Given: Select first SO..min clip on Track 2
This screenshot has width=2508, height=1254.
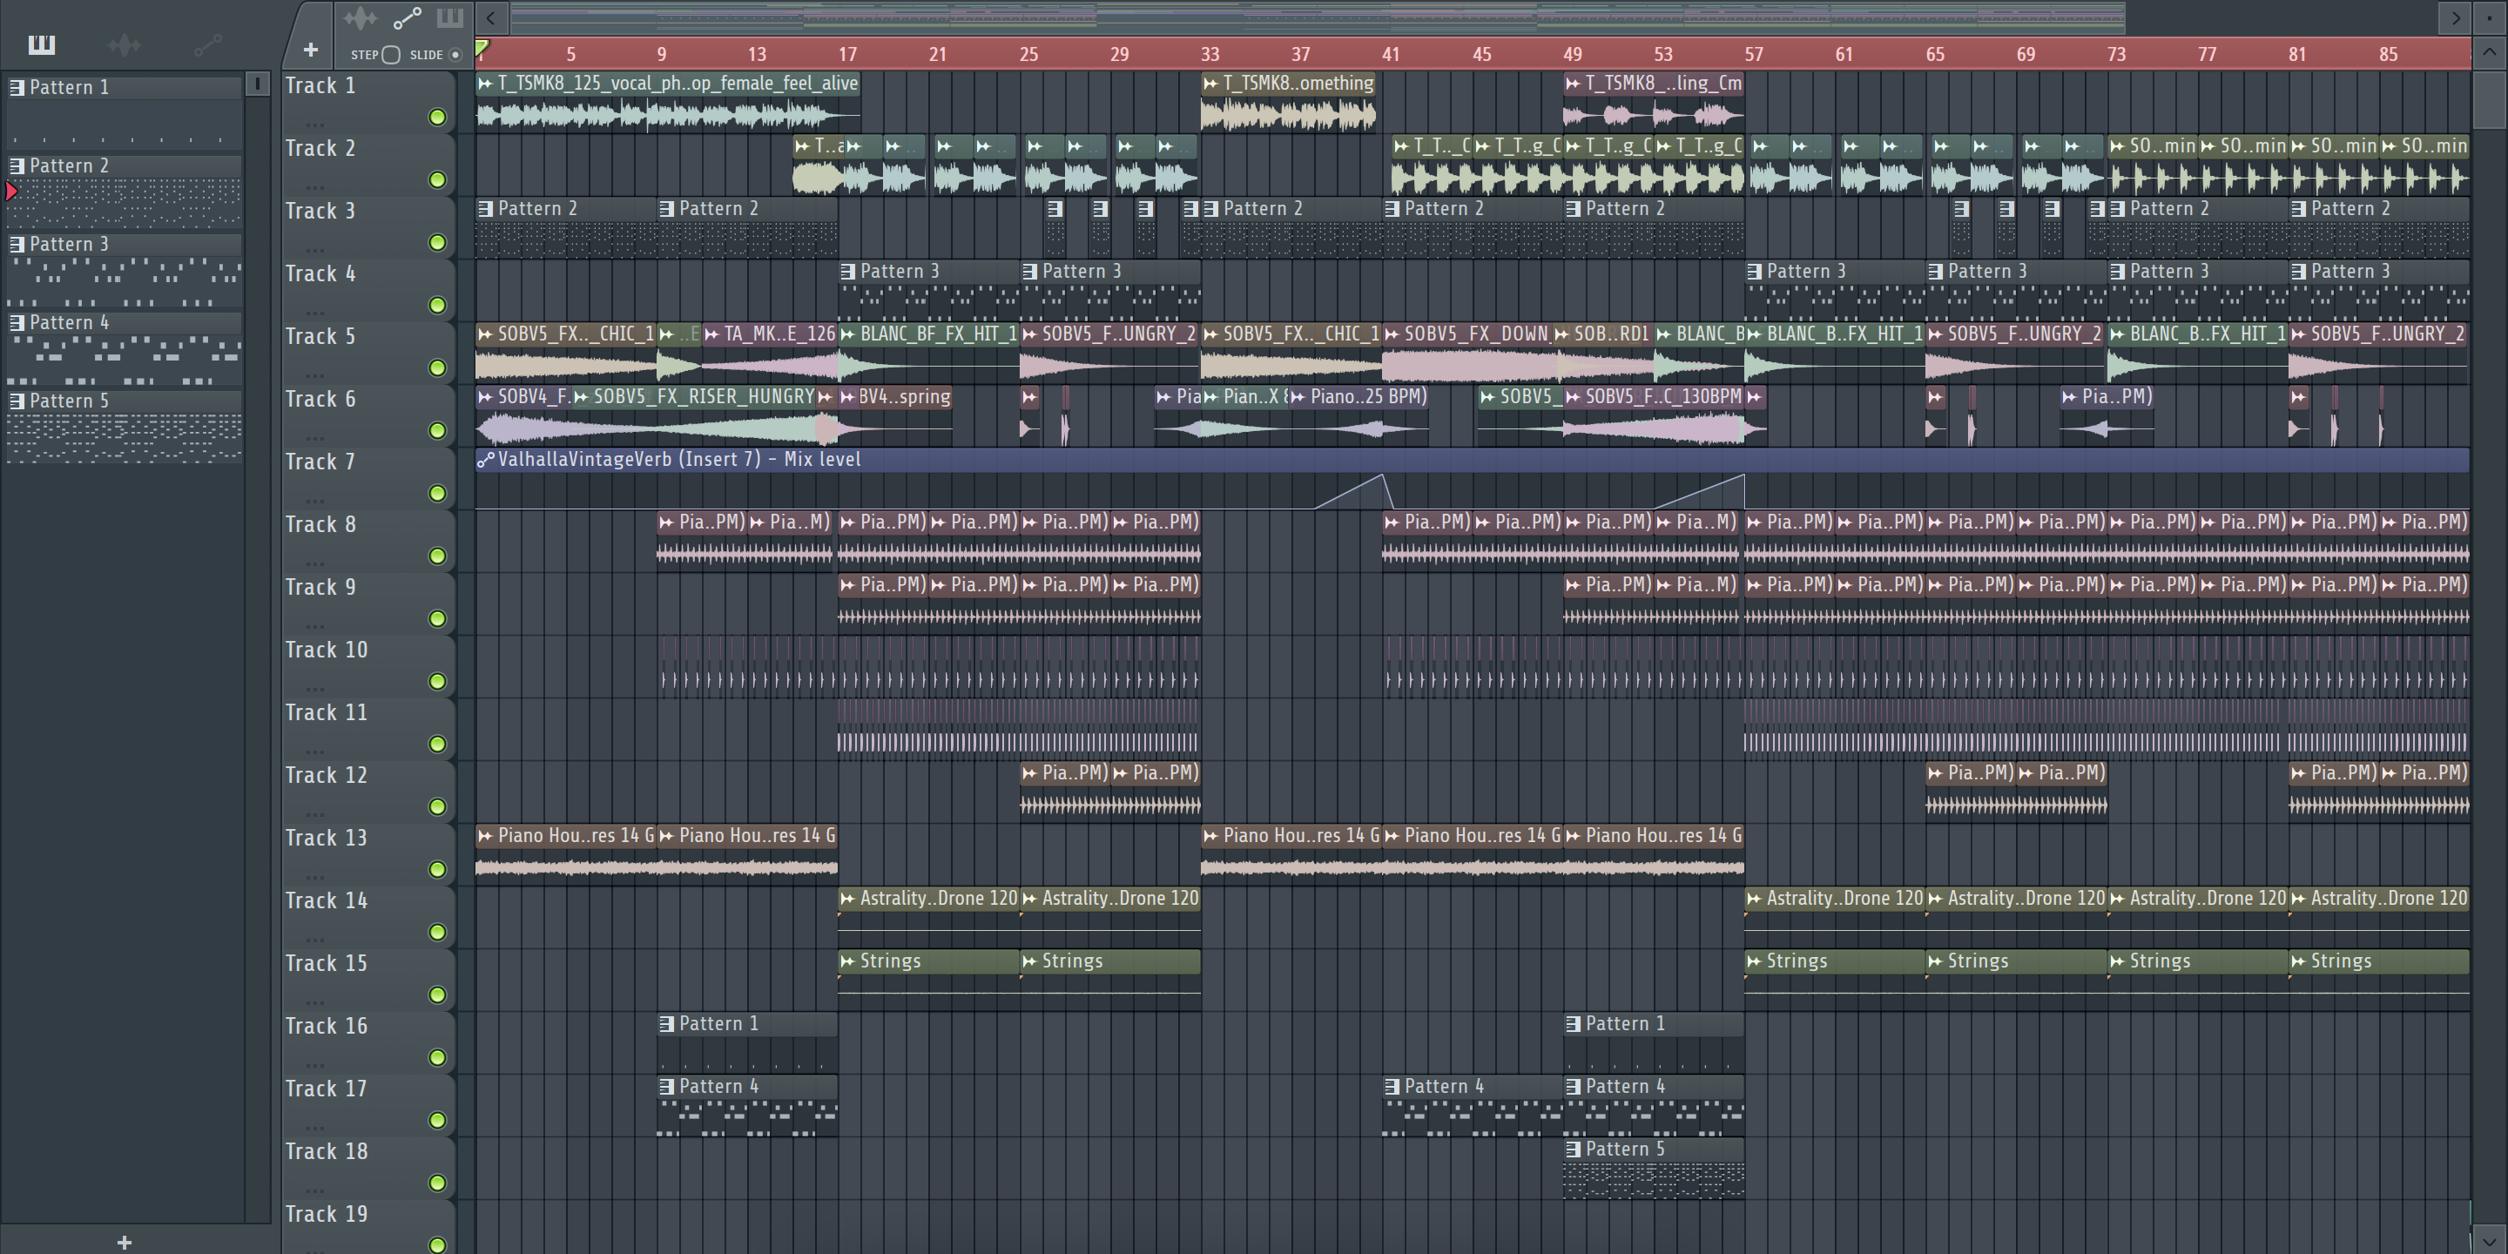Looking at the screenshot, I should click(x=2152, y=163).
